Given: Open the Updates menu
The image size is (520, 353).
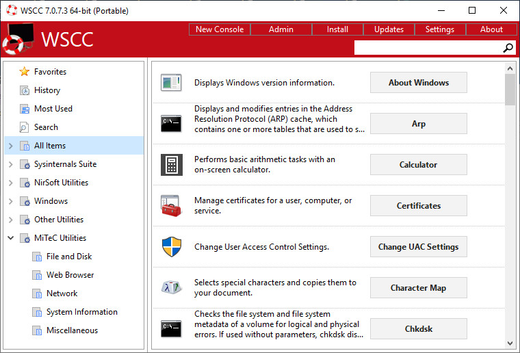Looking at the screenshot, I should coord(389,29).
